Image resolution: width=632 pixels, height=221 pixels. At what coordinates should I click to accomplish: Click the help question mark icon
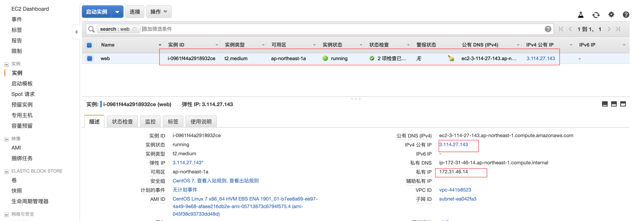(626, 15)
